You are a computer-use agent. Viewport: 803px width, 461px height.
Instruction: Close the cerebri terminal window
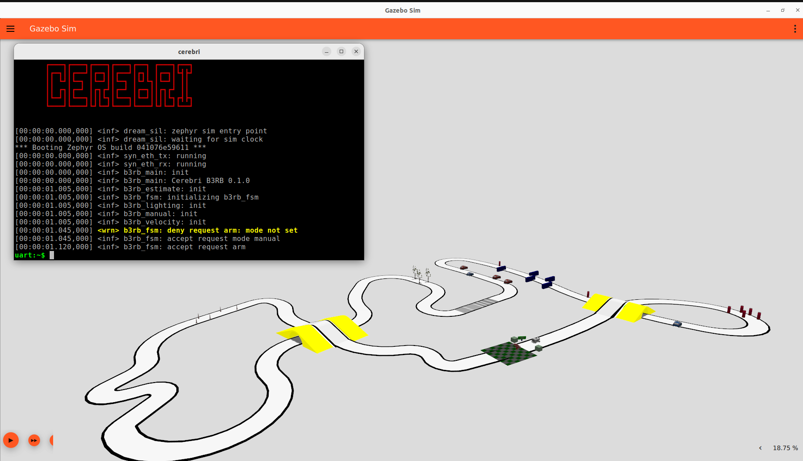tap(356, 51)
